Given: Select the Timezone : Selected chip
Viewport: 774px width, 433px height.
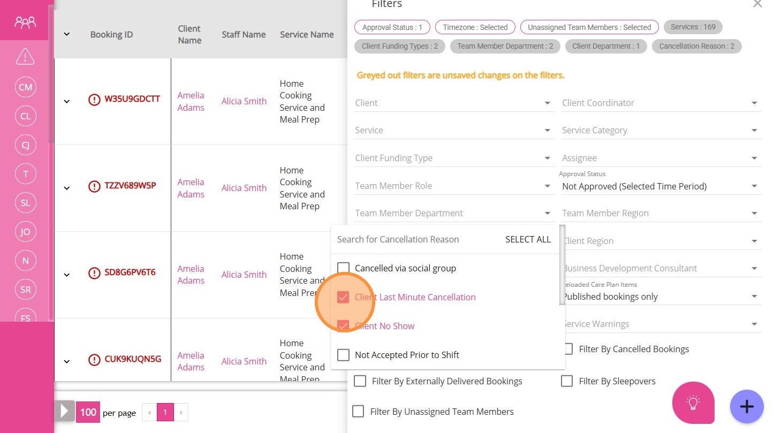Looking at the screenshot, I should (x=475, y=27).
